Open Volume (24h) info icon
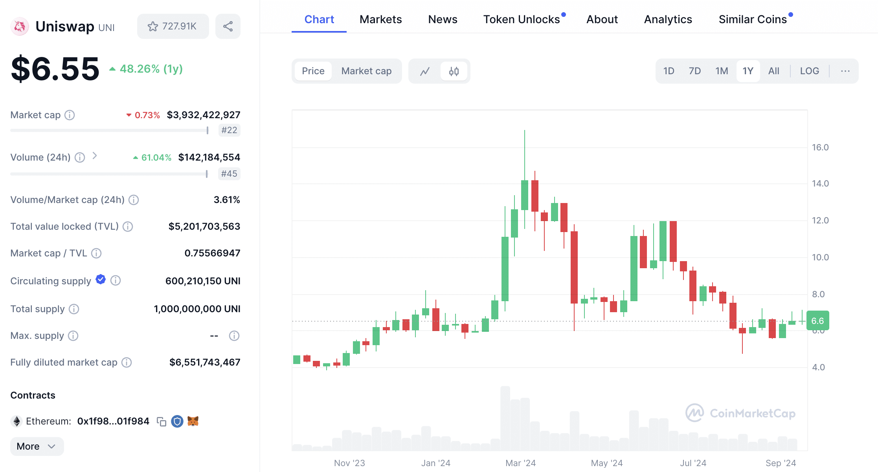The width and height of the screenshot is (878, 472). click(80, 157)
